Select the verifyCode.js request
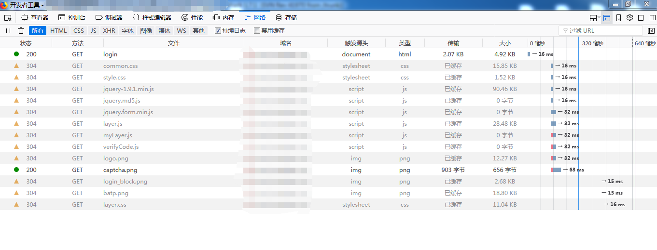 328,147
